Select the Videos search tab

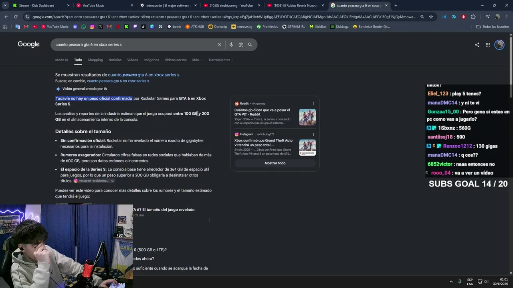pos(133,60)
